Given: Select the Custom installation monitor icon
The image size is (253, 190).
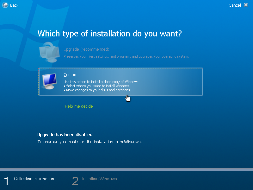Looking at the screenshot, I should 49,81.
